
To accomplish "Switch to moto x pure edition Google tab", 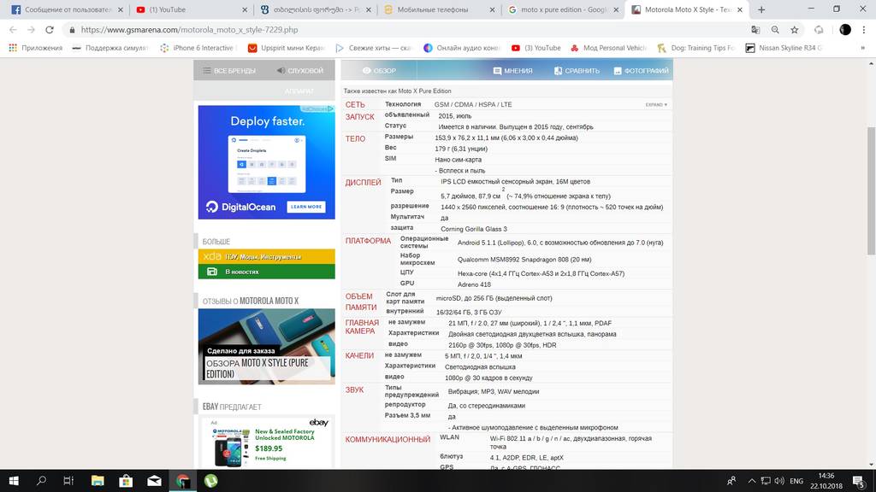I will [x=563, y=9].
